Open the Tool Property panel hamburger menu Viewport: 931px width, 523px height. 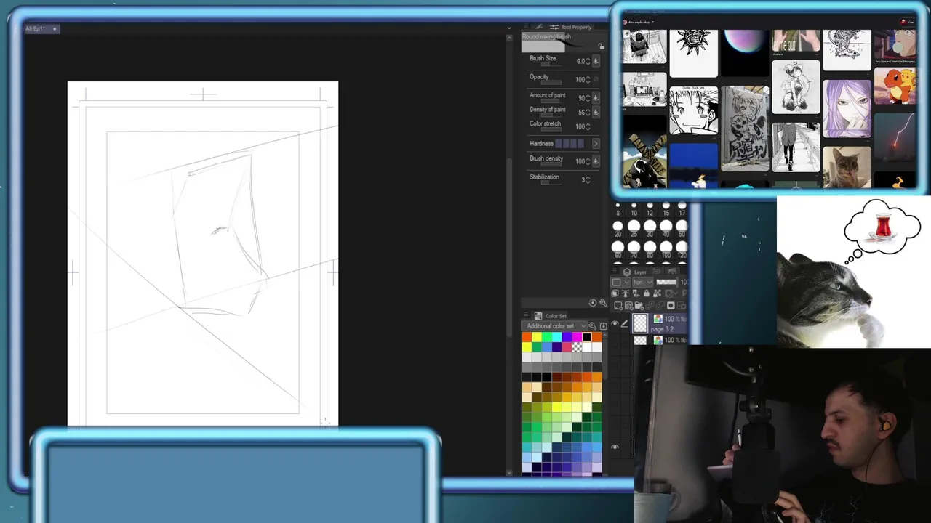(x=525, y=27)
